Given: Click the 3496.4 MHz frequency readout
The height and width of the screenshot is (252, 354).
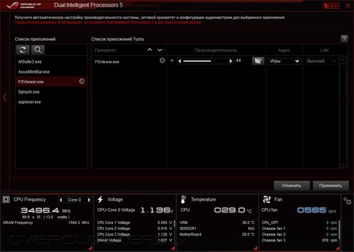Looking at the screenshot, I should pyautogui.click(x=46, y=211).
